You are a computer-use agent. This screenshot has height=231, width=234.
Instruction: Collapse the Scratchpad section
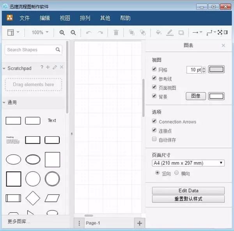4,69
